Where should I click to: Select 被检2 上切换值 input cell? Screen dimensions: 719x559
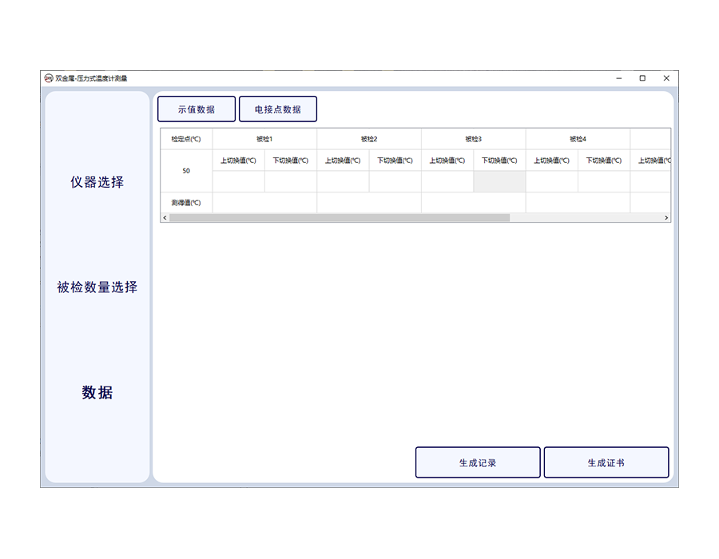click(x=343, y=181)
